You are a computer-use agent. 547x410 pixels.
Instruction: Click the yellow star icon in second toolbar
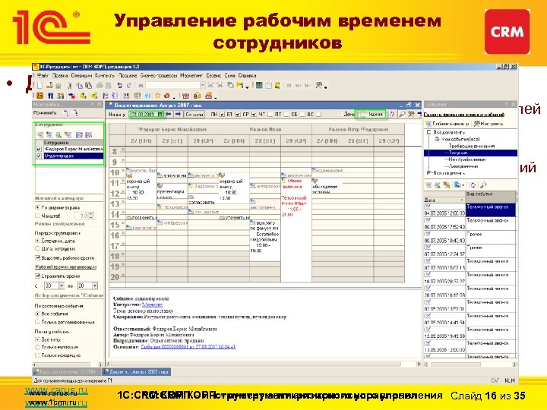pyautogui.click(x=157, y=96)
